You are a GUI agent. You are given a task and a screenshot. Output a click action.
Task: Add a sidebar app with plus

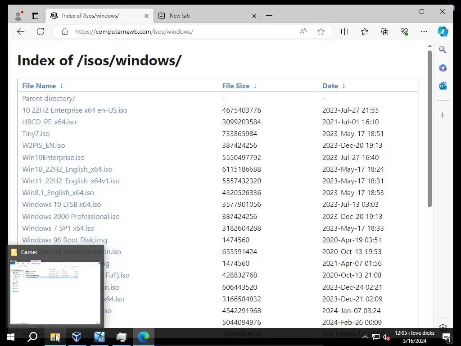[443, 115]
